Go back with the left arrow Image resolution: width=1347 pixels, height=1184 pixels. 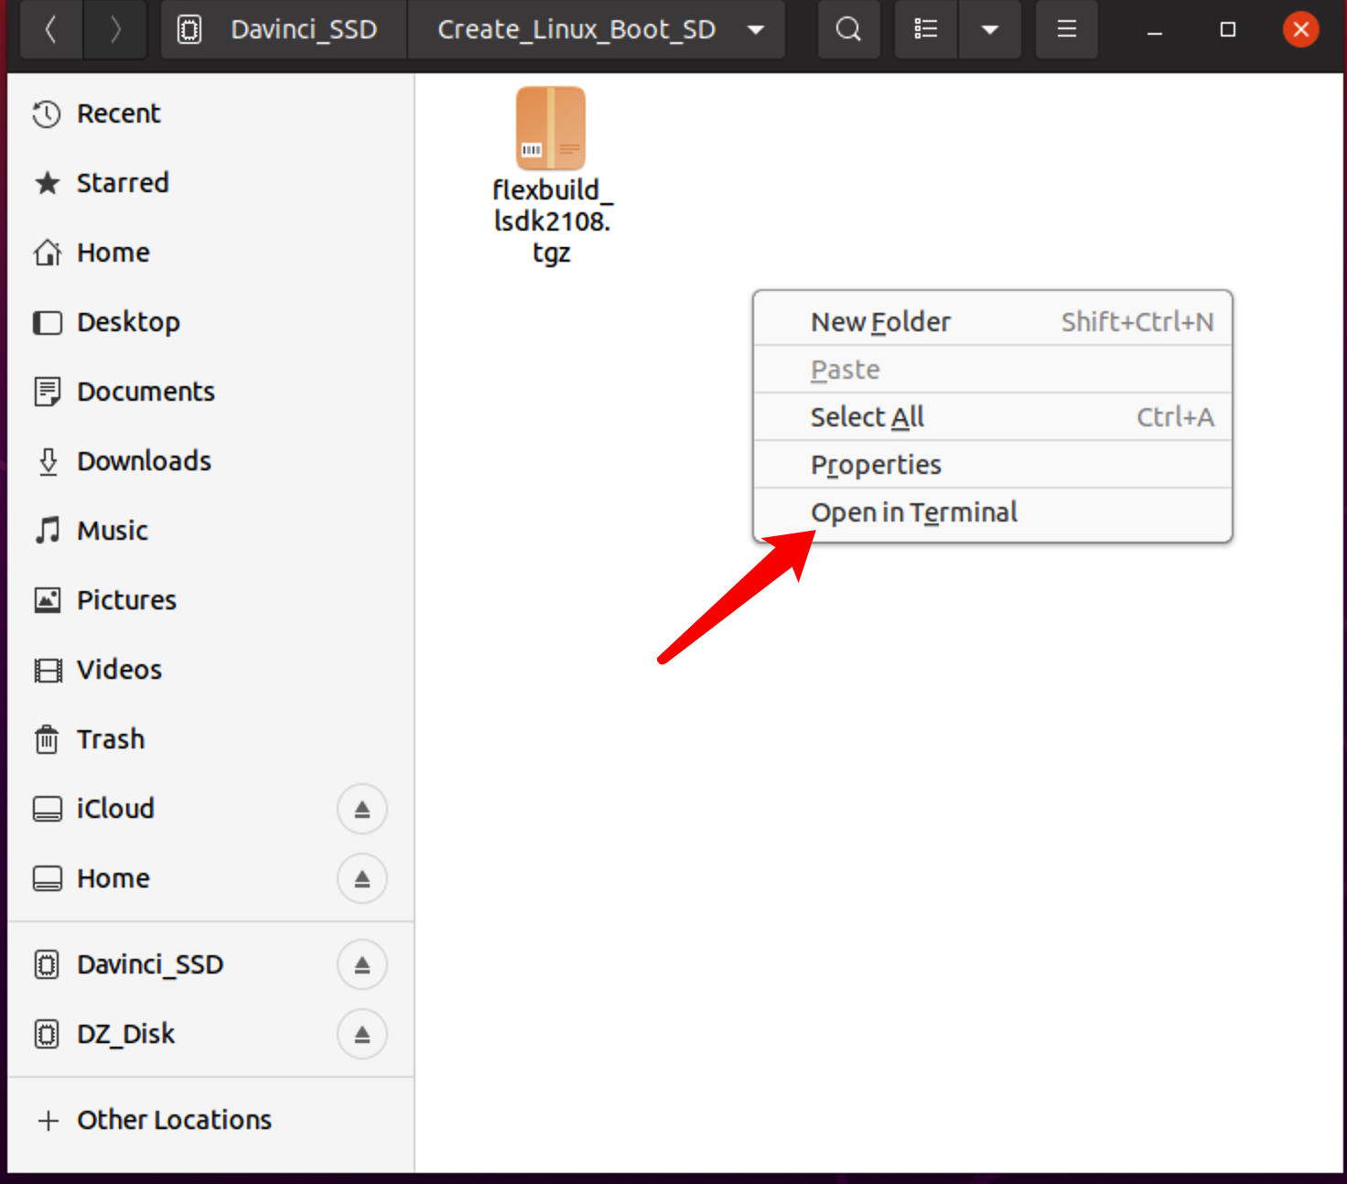tap(51, 29)
